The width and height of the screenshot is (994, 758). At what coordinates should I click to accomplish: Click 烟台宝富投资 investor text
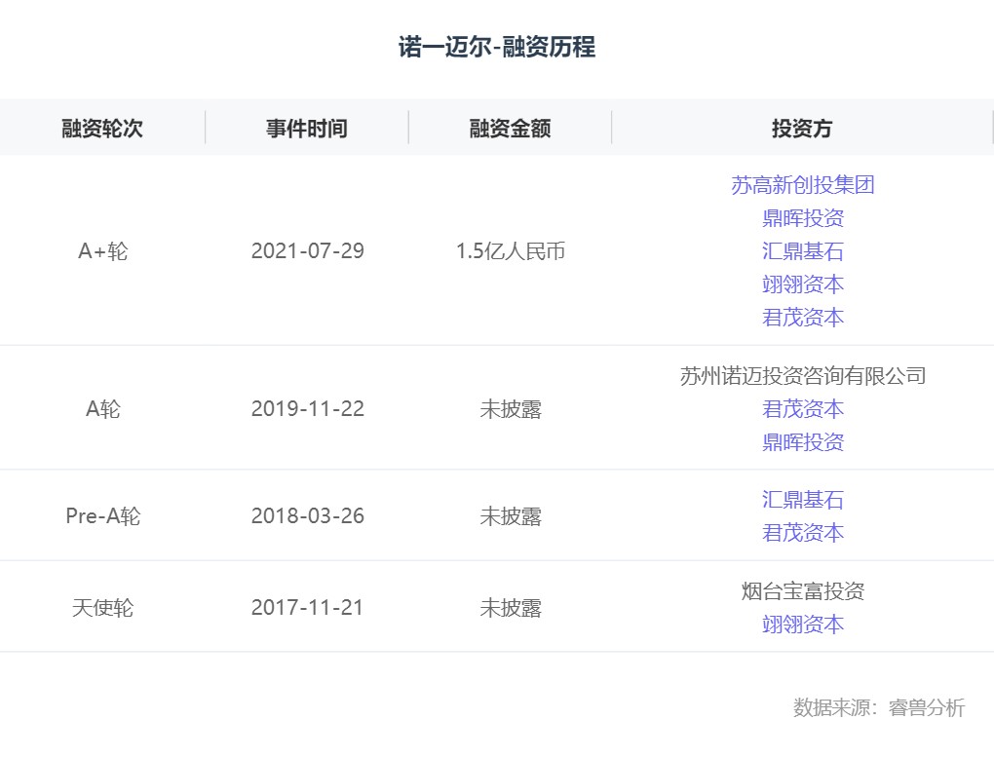pyautogui.click(x=803, y=591)
